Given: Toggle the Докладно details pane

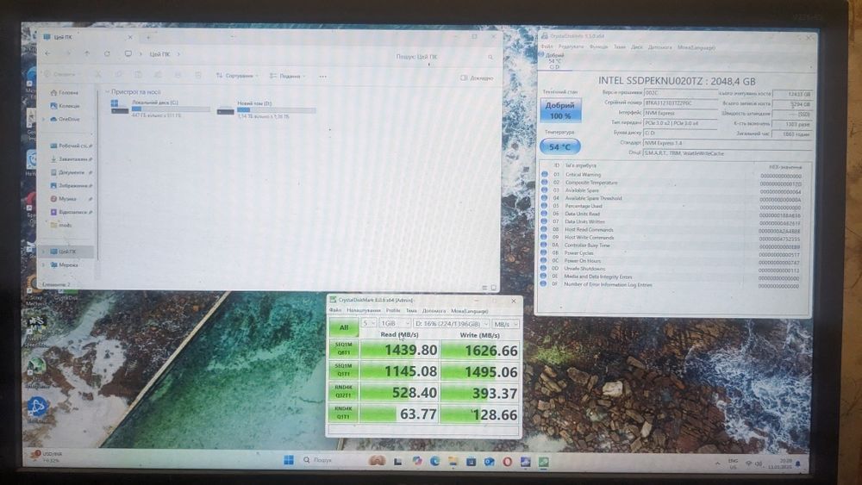Looking at the screenshot, I should tap(477, 78).
